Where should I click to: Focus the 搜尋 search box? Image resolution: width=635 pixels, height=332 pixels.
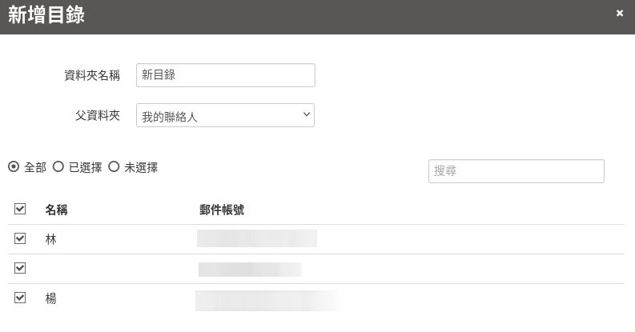[516, 171]
